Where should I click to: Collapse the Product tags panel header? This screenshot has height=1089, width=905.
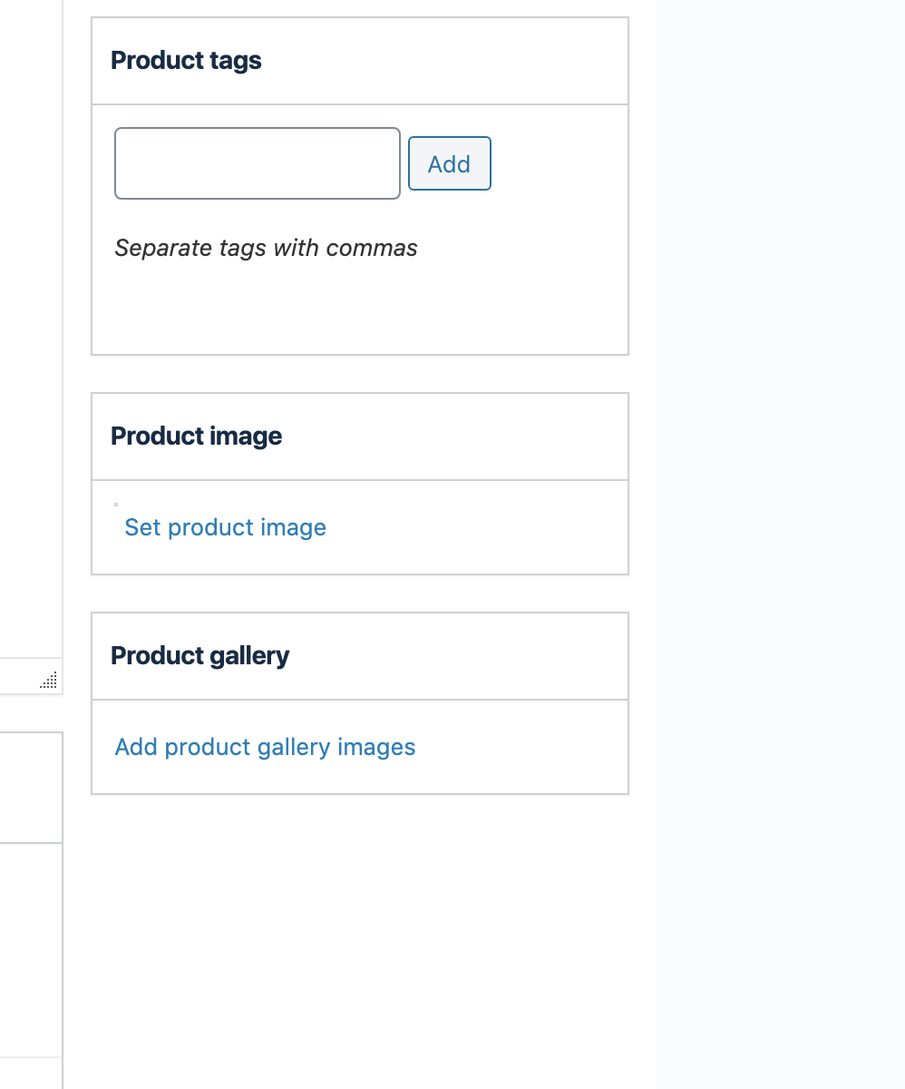click(360, 61)
